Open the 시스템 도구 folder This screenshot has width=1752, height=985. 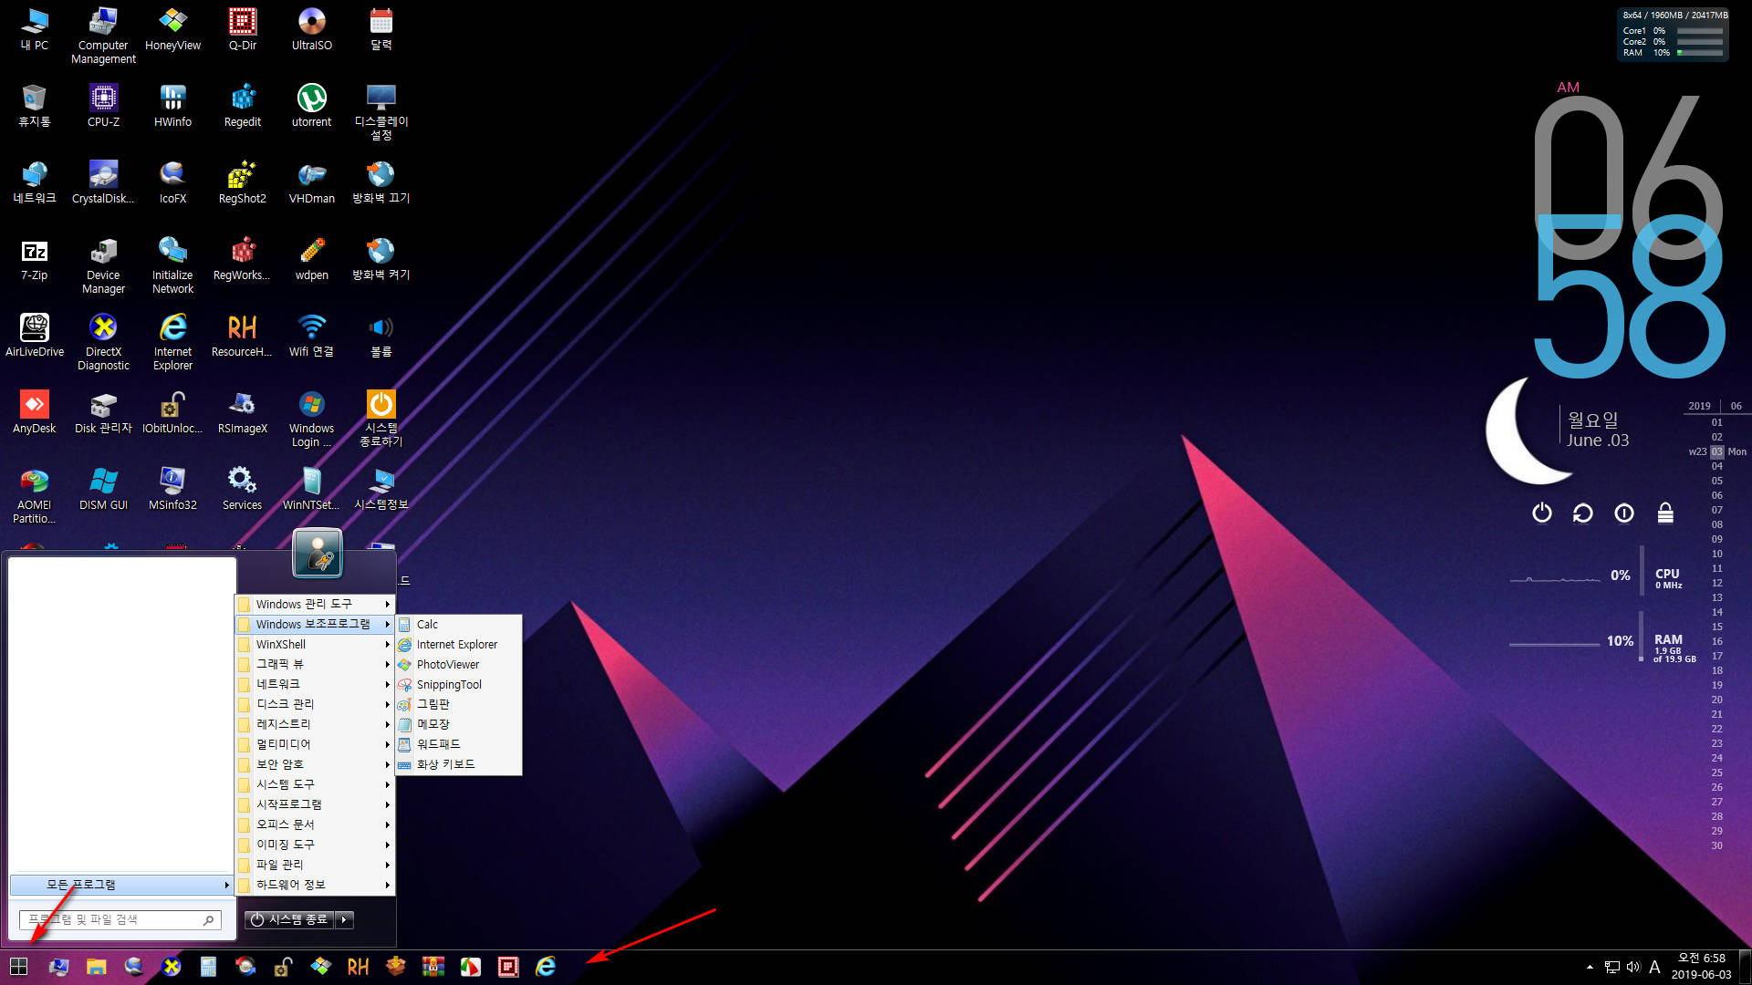(x=315, y=784)
